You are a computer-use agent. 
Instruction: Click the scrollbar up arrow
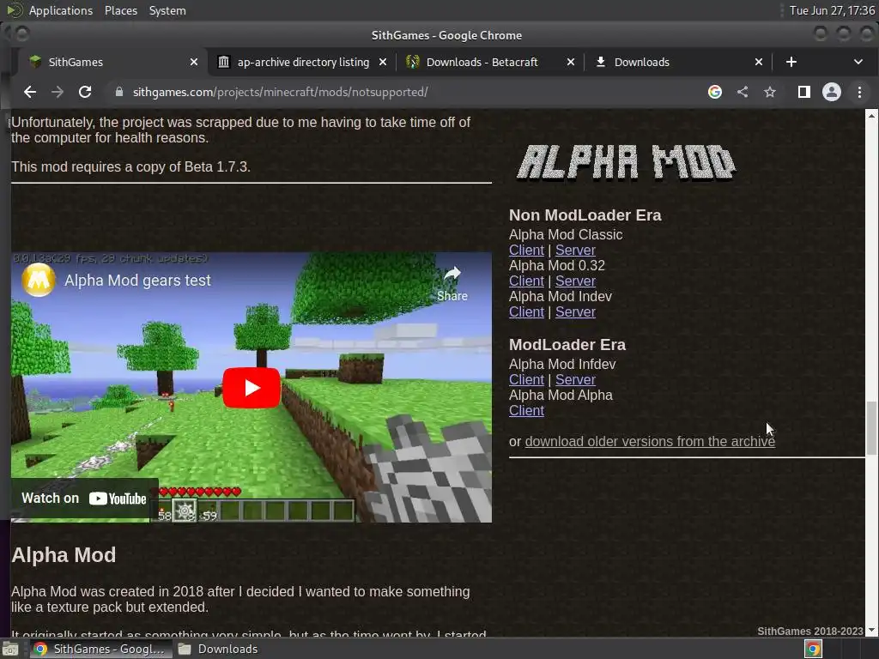point(871,116)
